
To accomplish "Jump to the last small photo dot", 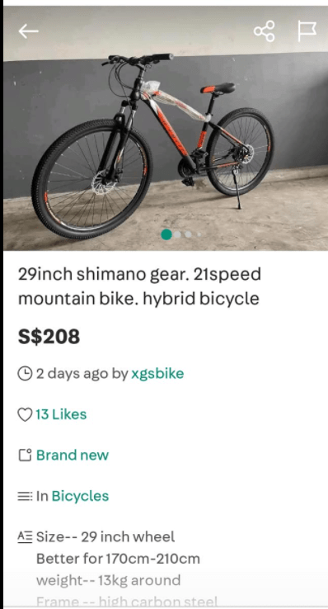I will pyautogui.click(x=199, y=234).
